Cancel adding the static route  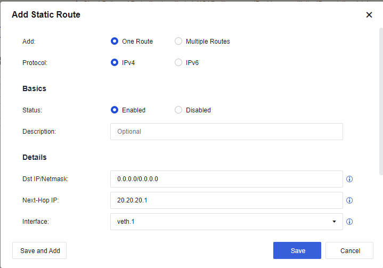tap(350, 250)
